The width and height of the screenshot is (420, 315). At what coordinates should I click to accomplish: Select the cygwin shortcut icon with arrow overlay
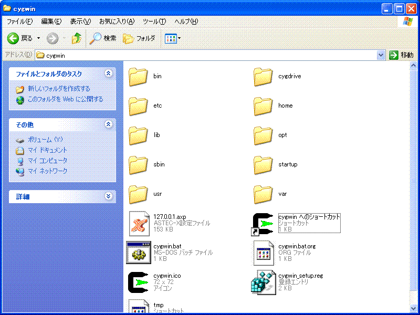click(262, 225)
